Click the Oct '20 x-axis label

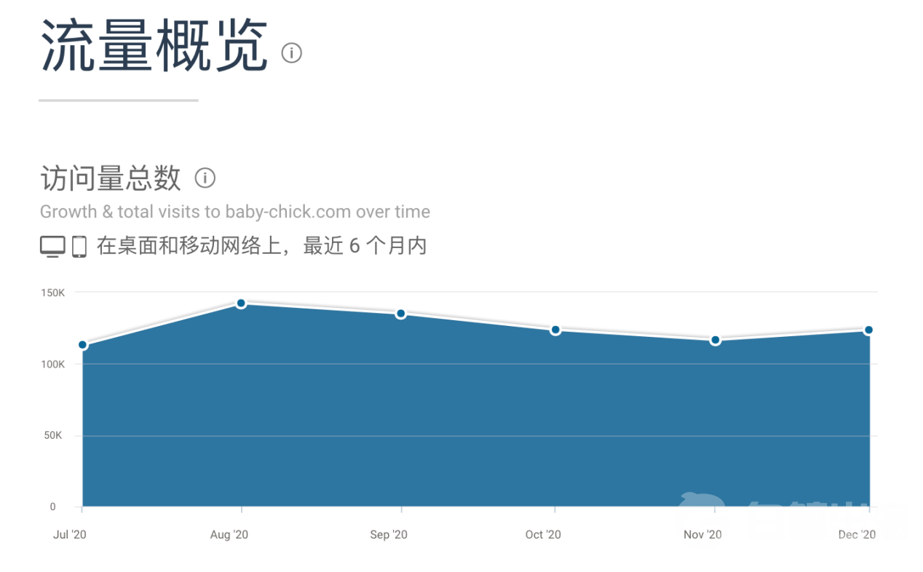pos(543,535)
